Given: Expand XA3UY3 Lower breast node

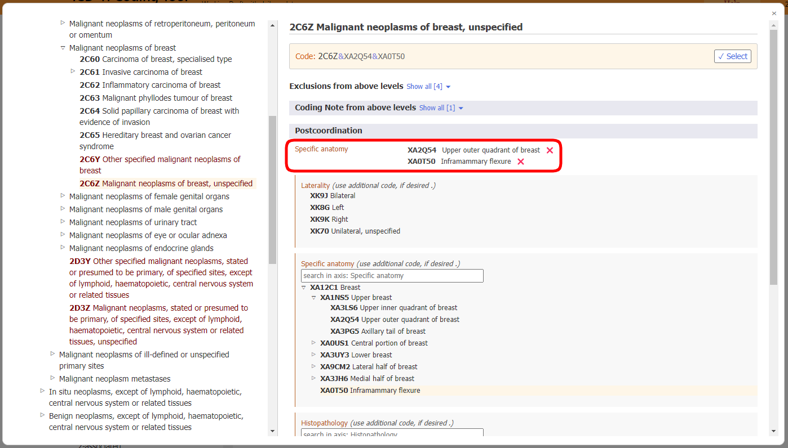Looking at the screenshot, I should [x=314, y=355].
